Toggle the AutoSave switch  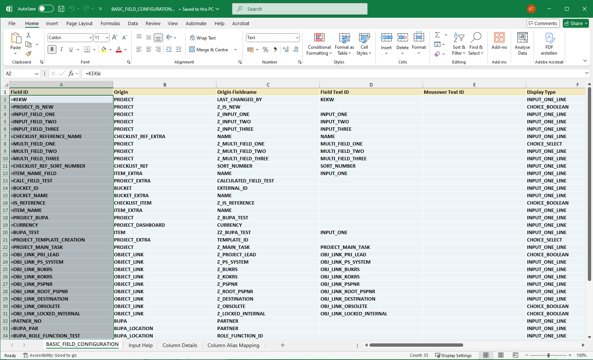[x=46, y=9]
